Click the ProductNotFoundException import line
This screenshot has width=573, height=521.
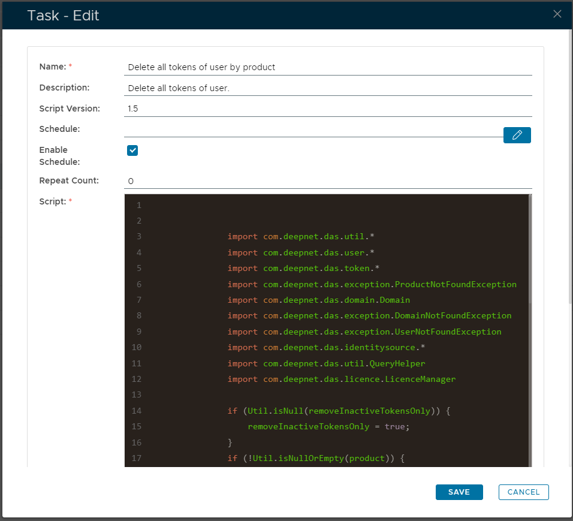pos(372,284)
